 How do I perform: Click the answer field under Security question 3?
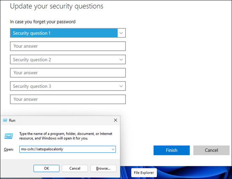point(68,99)
